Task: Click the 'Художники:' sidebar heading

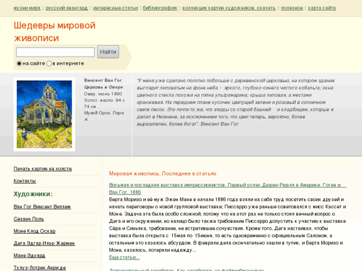Action: point(33,194)
